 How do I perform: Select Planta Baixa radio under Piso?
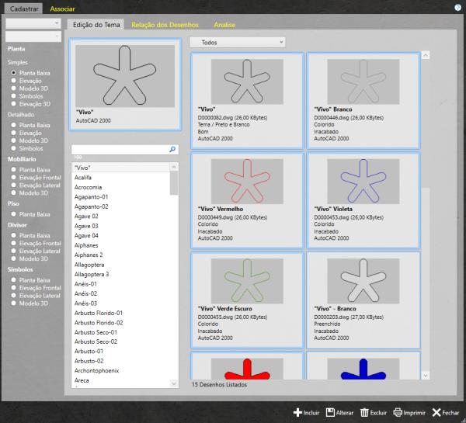pyautogui.click(x=13, y=214)
